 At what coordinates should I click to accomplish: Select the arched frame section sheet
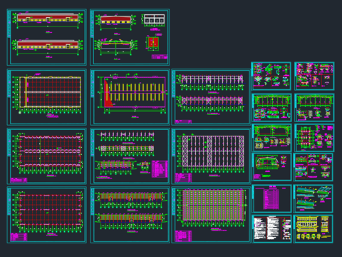pyautogui.click(x=271, y=167)
